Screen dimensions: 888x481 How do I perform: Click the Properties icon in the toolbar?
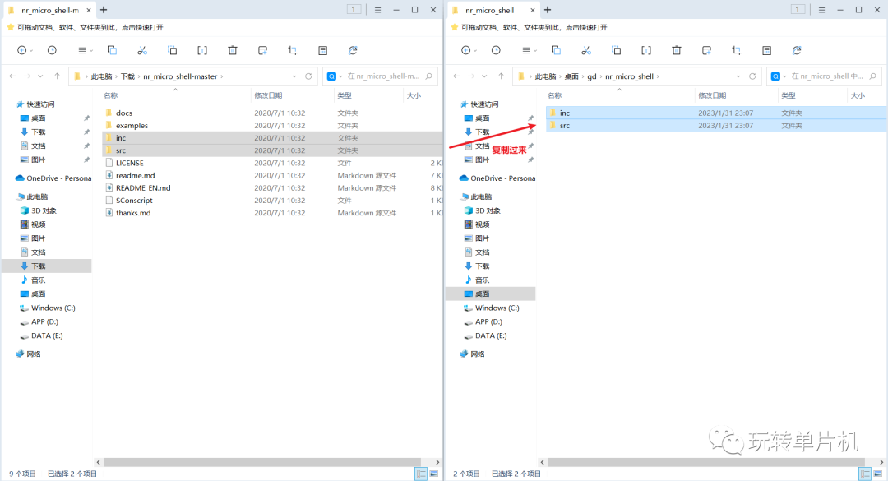[x=324, y=51]
